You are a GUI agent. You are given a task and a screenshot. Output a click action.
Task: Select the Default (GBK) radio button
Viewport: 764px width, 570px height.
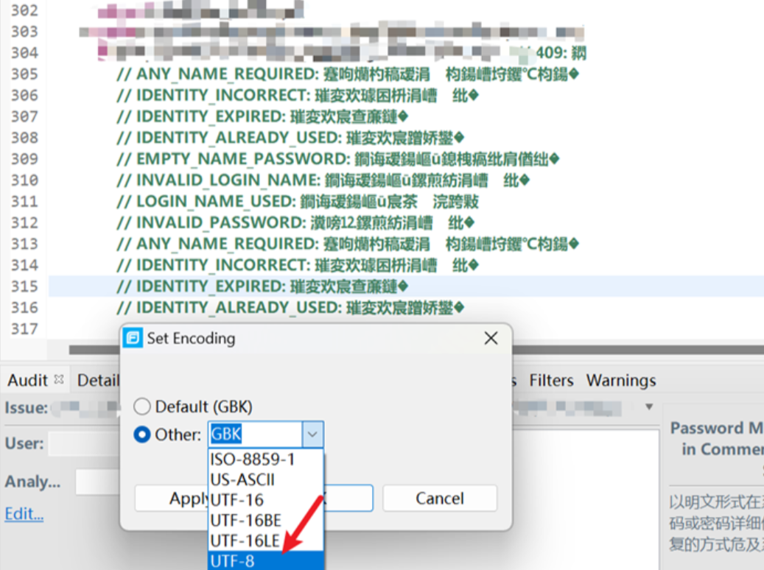coord(141,407)
